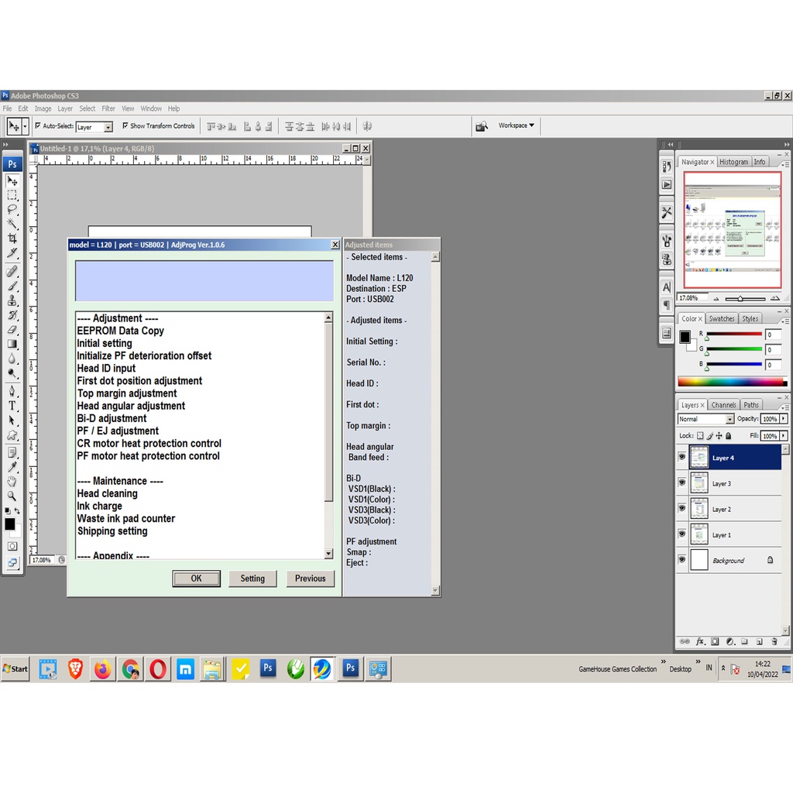Select the Eraser tool

tap(12, 330)
